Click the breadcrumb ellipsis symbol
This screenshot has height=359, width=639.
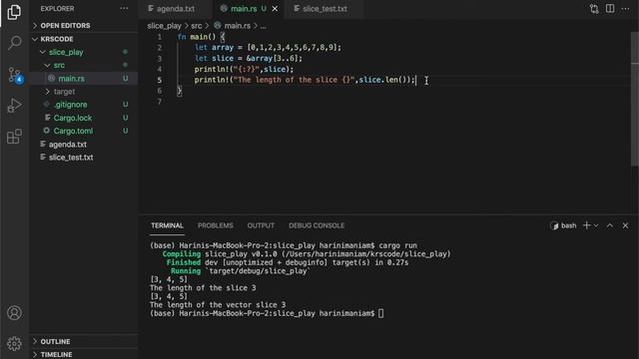(x=264, y=26)
